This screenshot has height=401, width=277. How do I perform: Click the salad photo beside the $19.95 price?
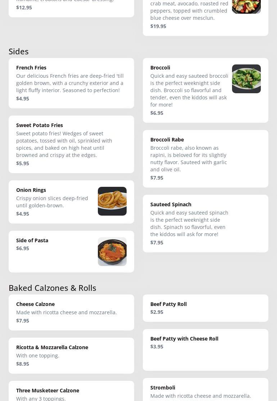pyautogui.click(x=246, y=6)
